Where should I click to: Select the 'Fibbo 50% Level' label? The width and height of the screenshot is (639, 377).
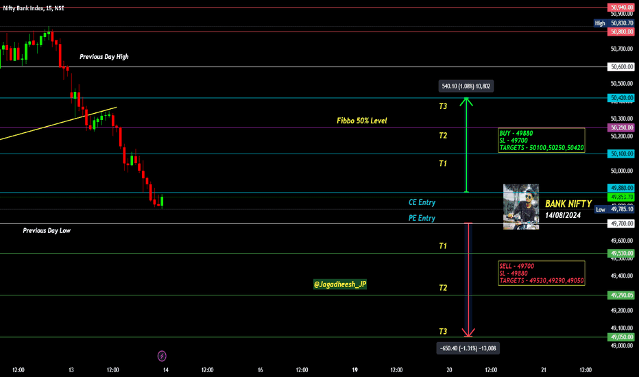click(x=362, y=121)
